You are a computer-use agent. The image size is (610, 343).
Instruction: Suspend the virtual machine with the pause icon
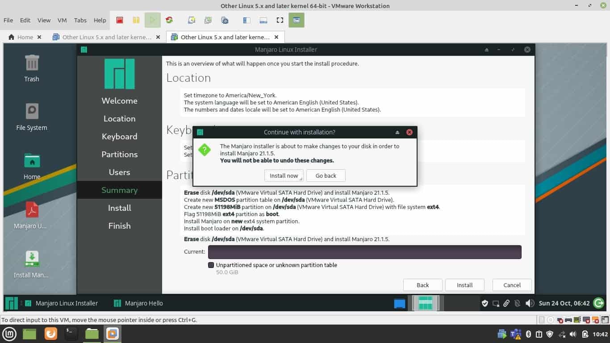pyautogui.click(x=136, y=20)
